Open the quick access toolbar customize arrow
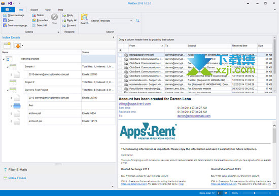This screenshot has width=279, height=196. pos(19,3)
